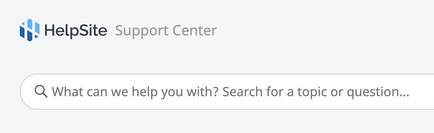
Task: Activate the search box beside the magnifier
Action: [227, 92]
